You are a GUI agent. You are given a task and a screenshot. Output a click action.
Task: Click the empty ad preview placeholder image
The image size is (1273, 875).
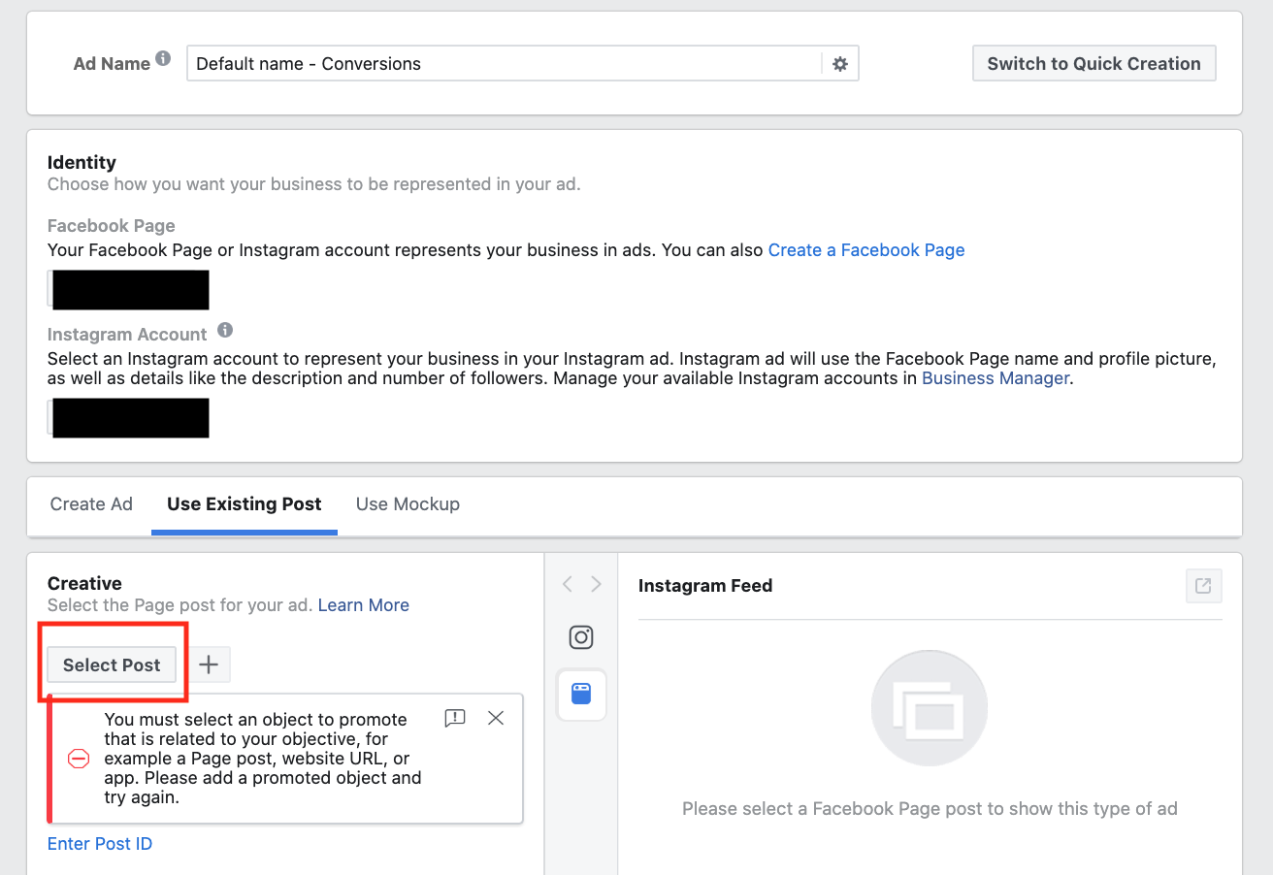(x=930, y=708)
